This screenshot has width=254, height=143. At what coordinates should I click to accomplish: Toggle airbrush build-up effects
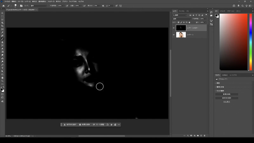[84, 6]
